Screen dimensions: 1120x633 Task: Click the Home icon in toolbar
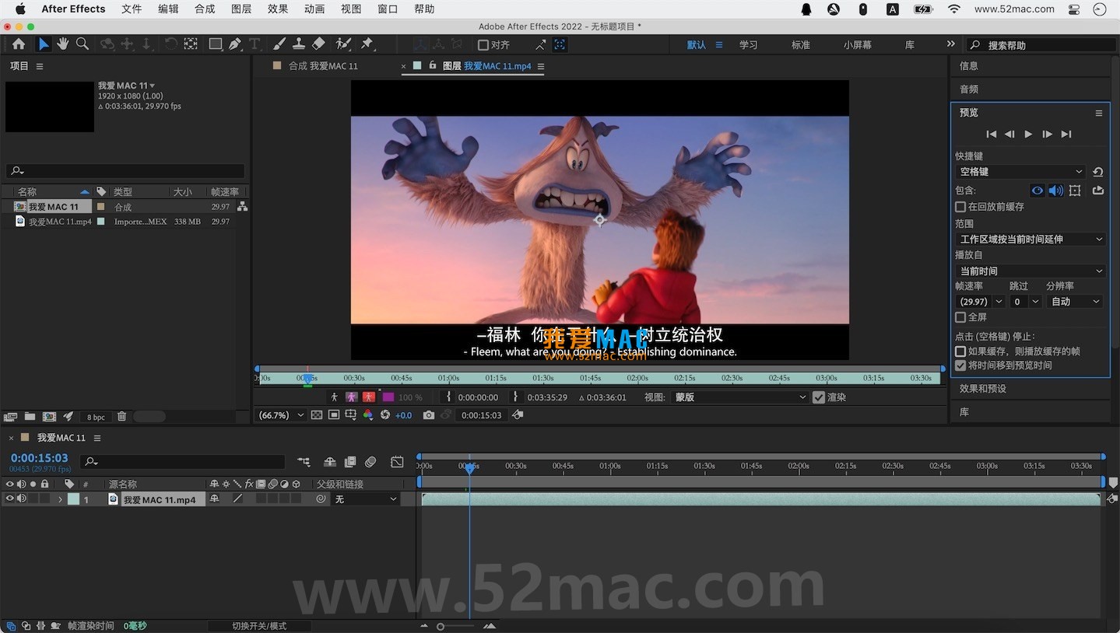coord(19,44)
